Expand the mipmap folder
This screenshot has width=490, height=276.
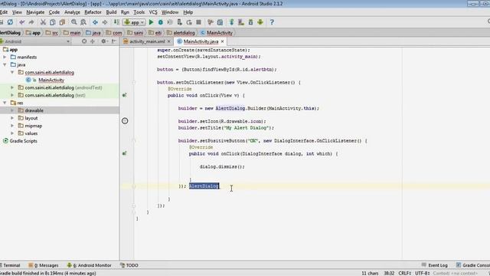coord(12,126)
